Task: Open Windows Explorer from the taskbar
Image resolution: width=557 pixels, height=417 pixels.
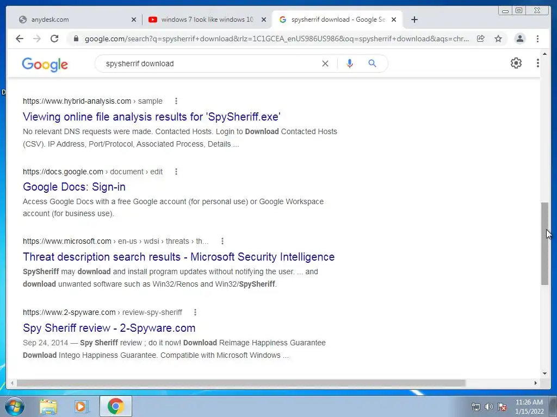Action: (48, 406)
